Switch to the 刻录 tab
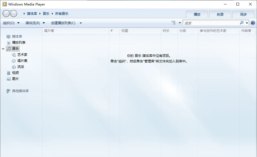 tap(220, 15)
